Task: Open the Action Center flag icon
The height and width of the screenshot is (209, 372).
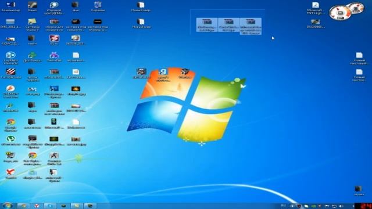Action: coord(327,206)
